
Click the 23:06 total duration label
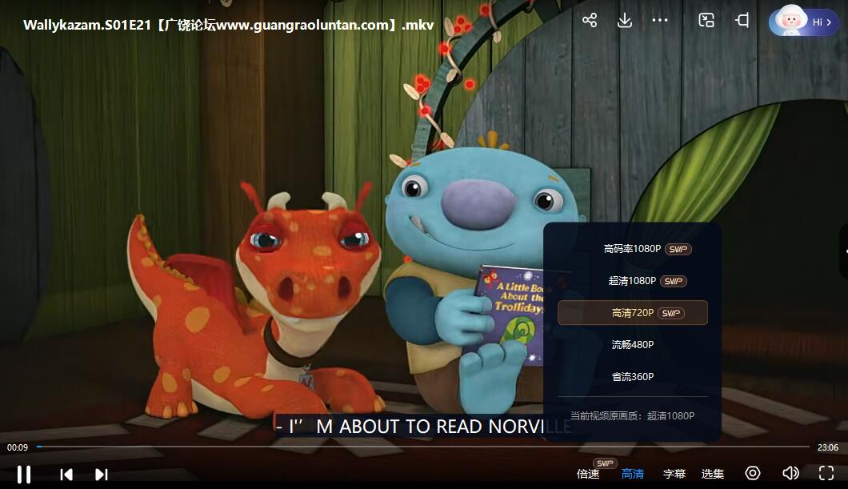pos(827,447)
